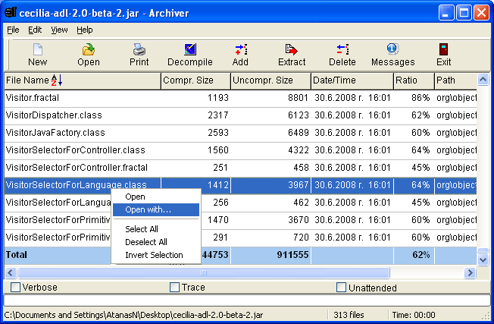
Task: Click the Archiver title bar application icon
Action: click(11, 13)
